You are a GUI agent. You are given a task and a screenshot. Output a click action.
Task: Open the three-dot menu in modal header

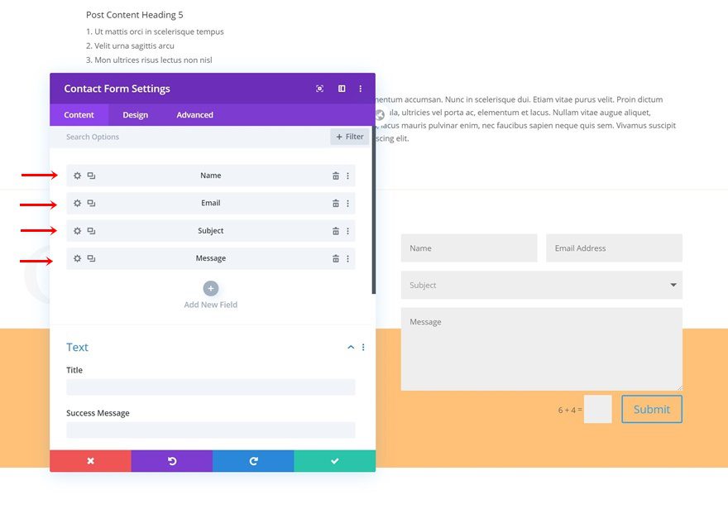tap(360, 89)
